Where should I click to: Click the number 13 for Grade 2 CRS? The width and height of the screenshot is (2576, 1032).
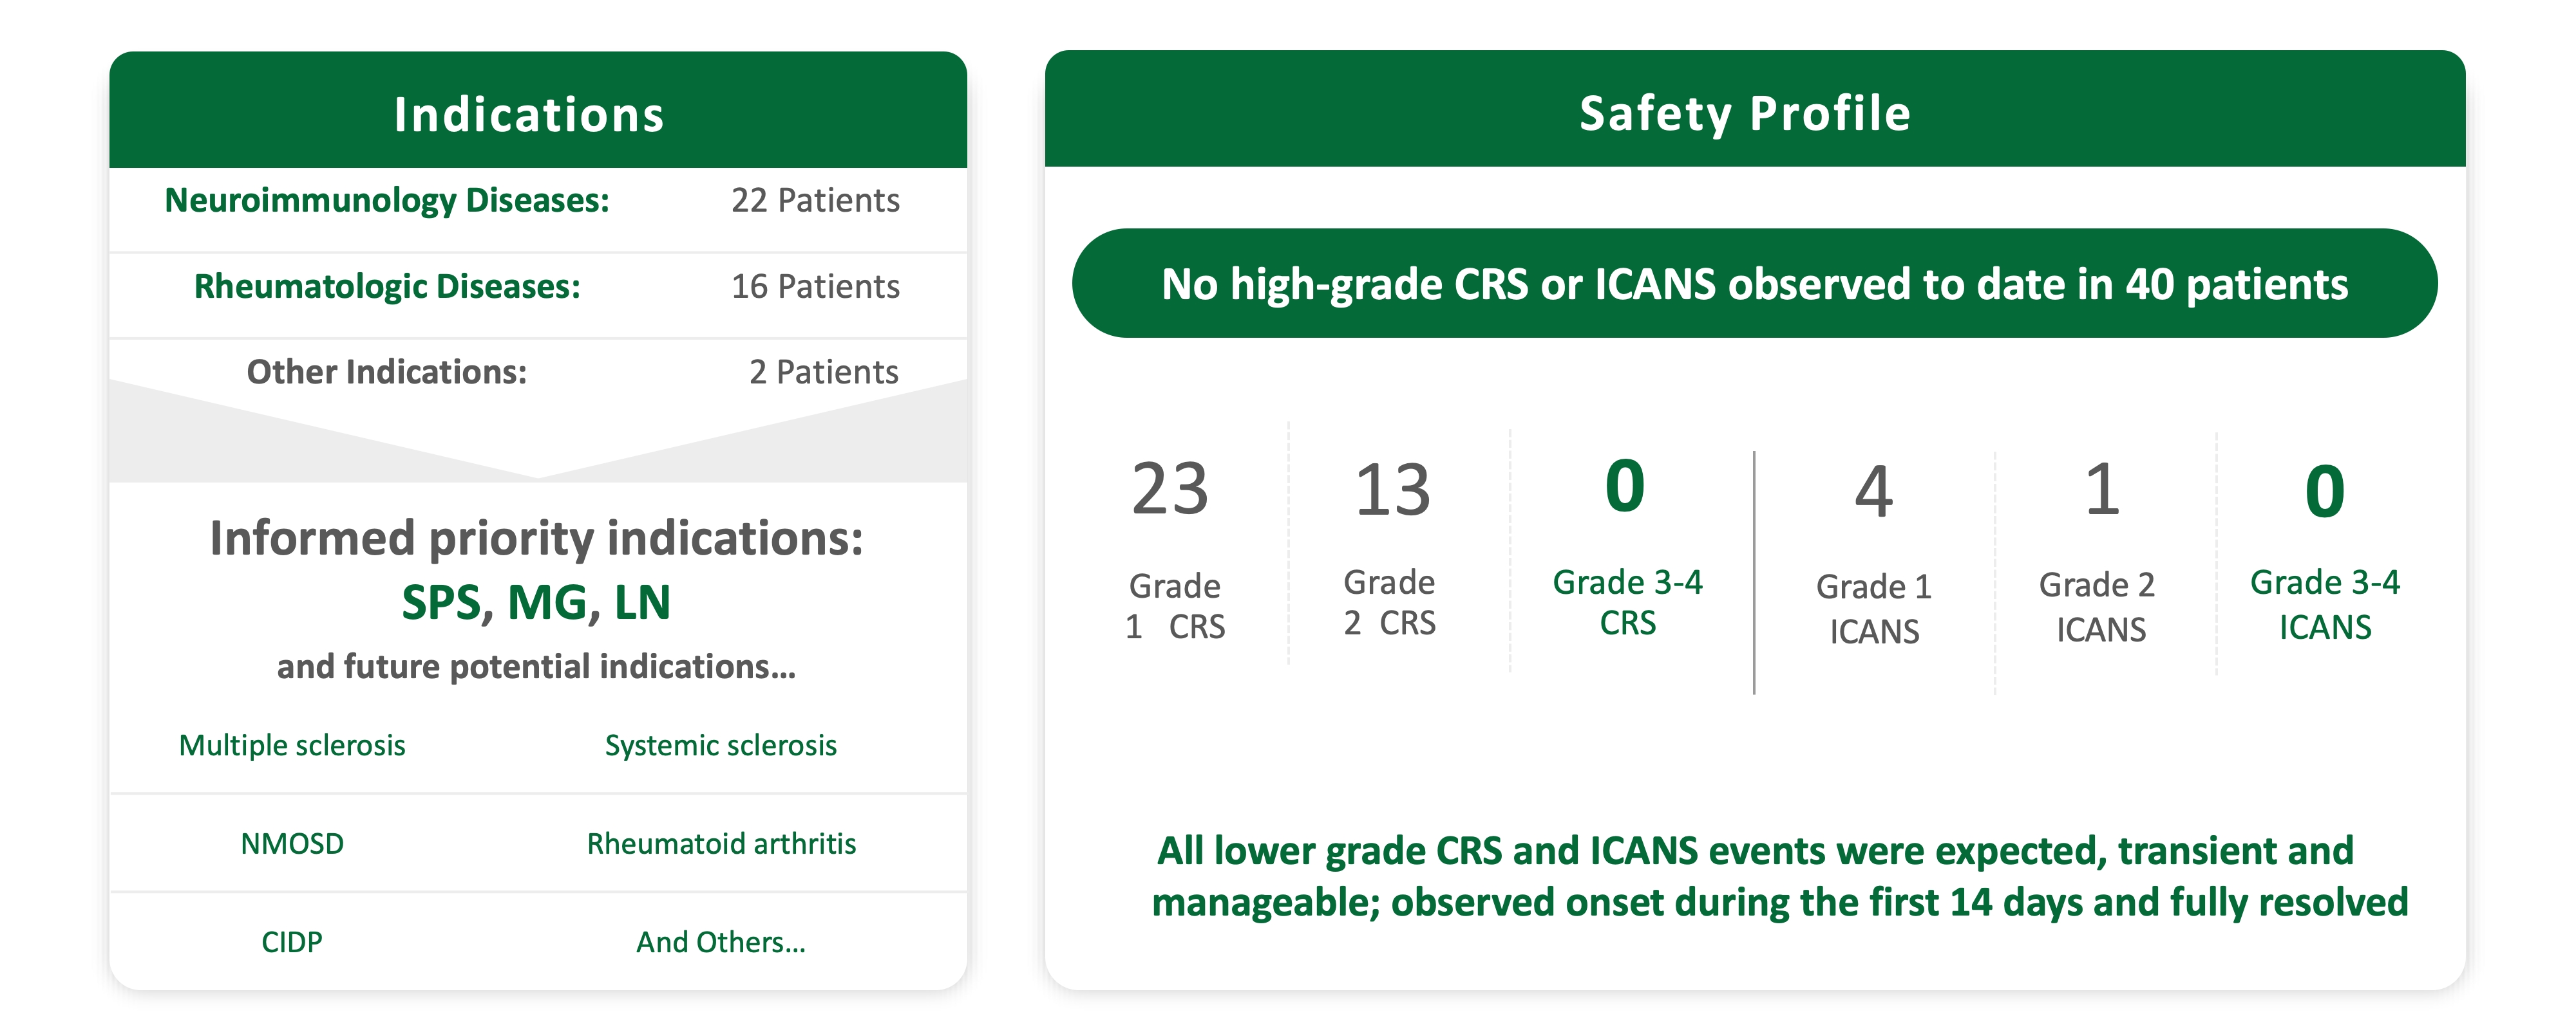pos(1392,490)
